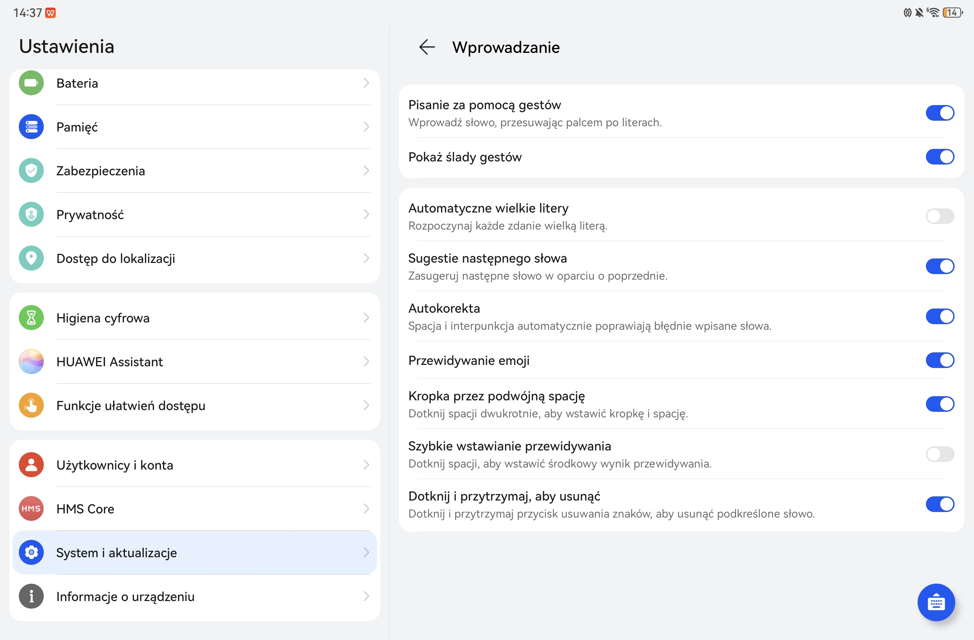The height and width of the screenshot is (640, 974).
Task: Open Higiena cyfrowa settings
Action: coord(195,318)
